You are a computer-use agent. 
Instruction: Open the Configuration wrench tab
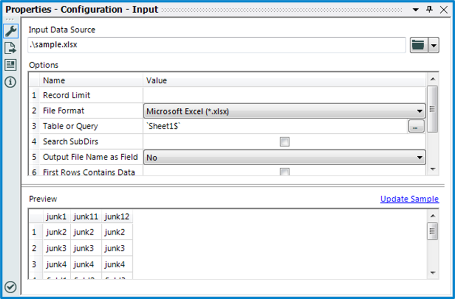(10, 32)
